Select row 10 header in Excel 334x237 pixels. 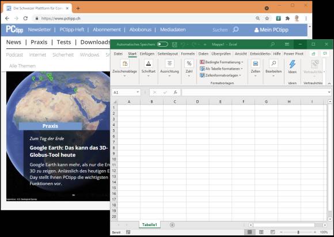pyautogui.click(x=114, y=159)
